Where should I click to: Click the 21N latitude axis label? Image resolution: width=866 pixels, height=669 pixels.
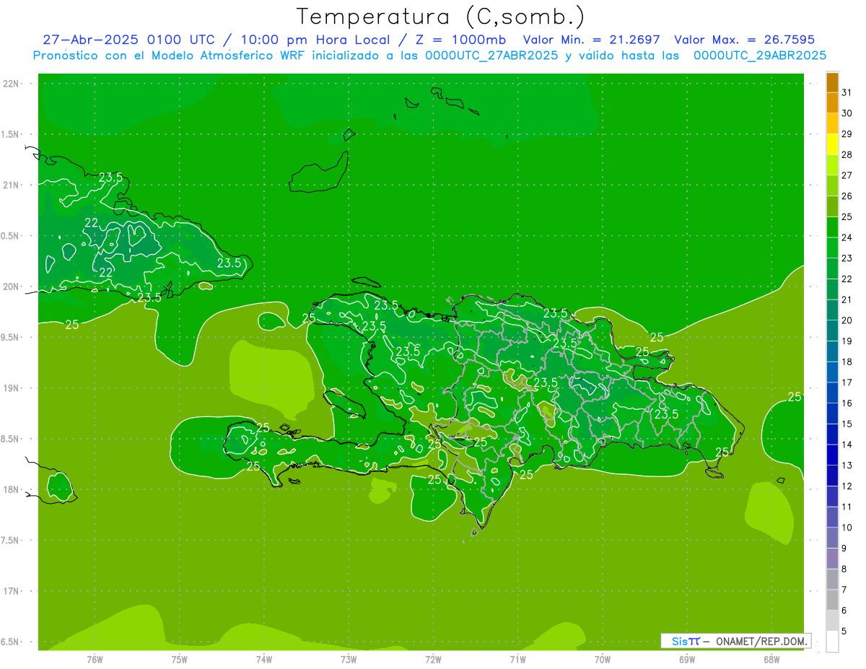[x=12, y=185]
